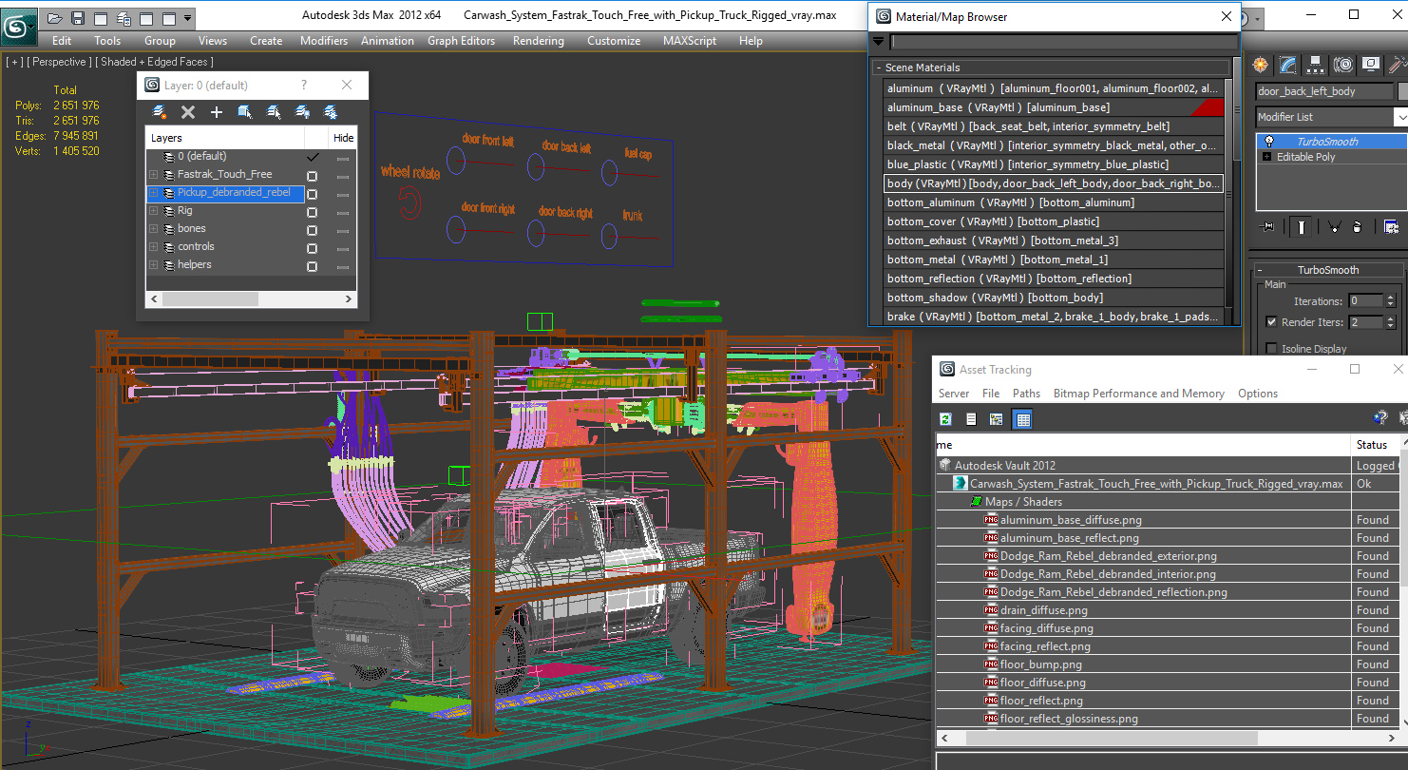The height and width of the screenshot is (770, 1408).
Task: Expand the Pickup_debranded_rebel layer
Action: click(153, 193)
